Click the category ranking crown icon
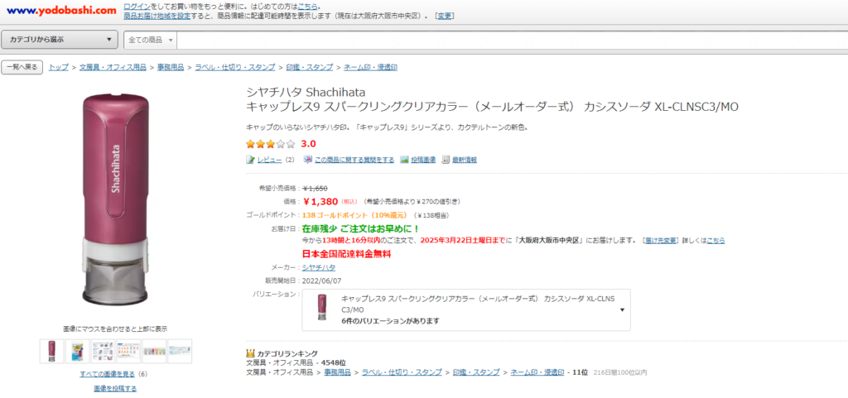 [250, 353]
